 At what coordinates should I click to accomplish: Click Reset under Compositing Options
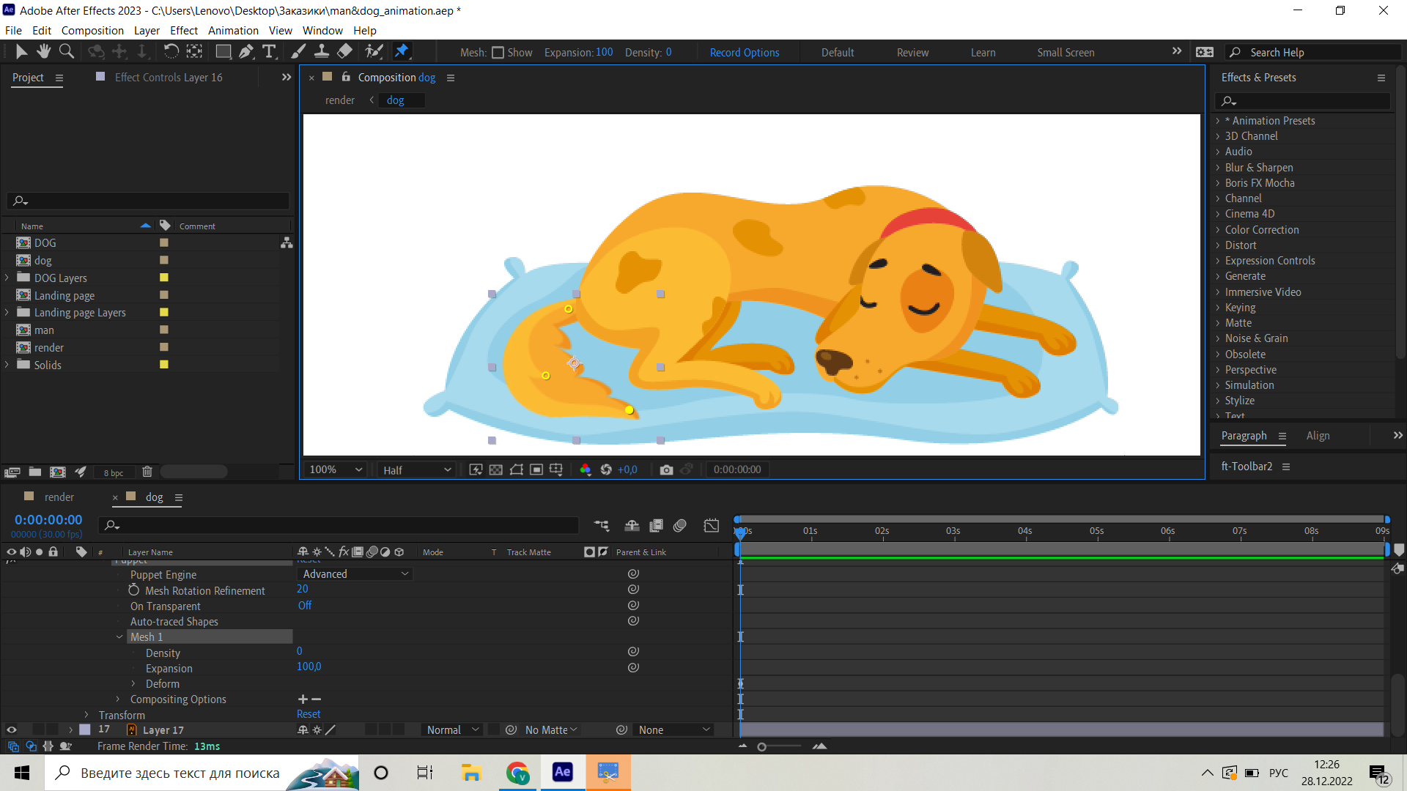click(309, 713)
